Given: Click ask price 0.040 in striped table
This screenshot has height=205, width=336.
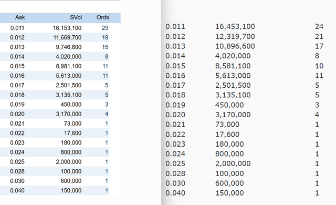Looking at the screenshot, I should coord(17,190).
